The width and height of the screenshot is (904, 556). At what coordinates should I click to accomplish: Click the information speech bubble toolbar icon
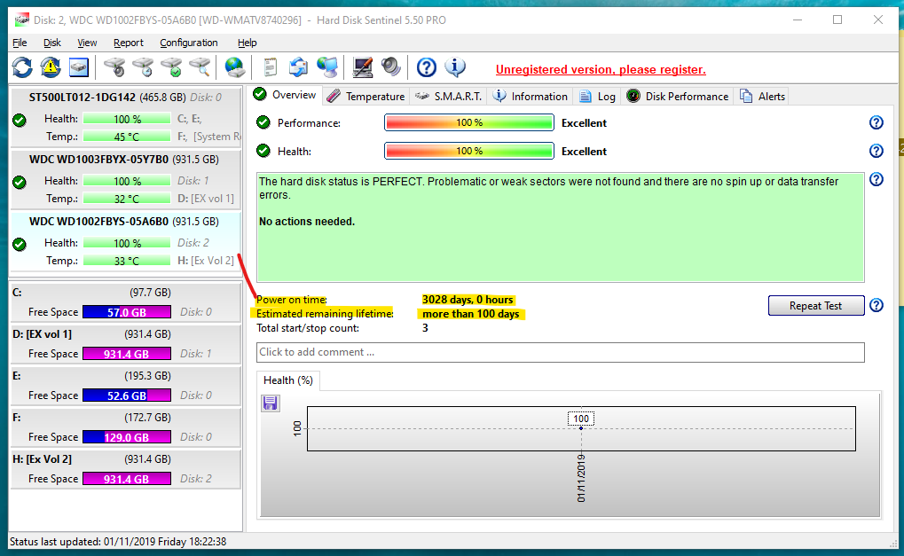click(x=455, y=67)
